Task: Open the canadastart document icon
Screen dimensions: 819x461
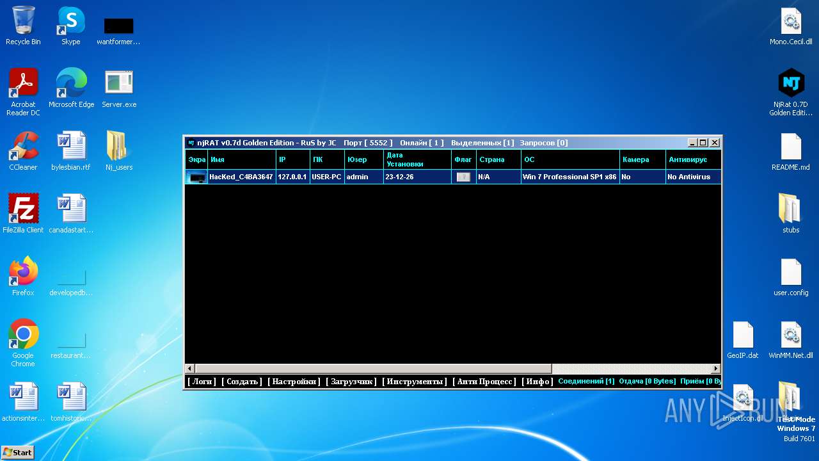Action: coord(71,214)
